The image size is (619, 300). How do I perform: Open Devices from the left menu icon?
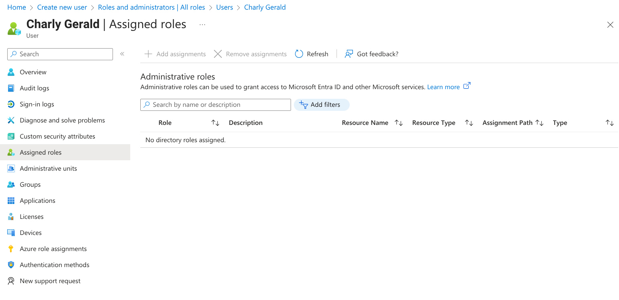(11, 233)
